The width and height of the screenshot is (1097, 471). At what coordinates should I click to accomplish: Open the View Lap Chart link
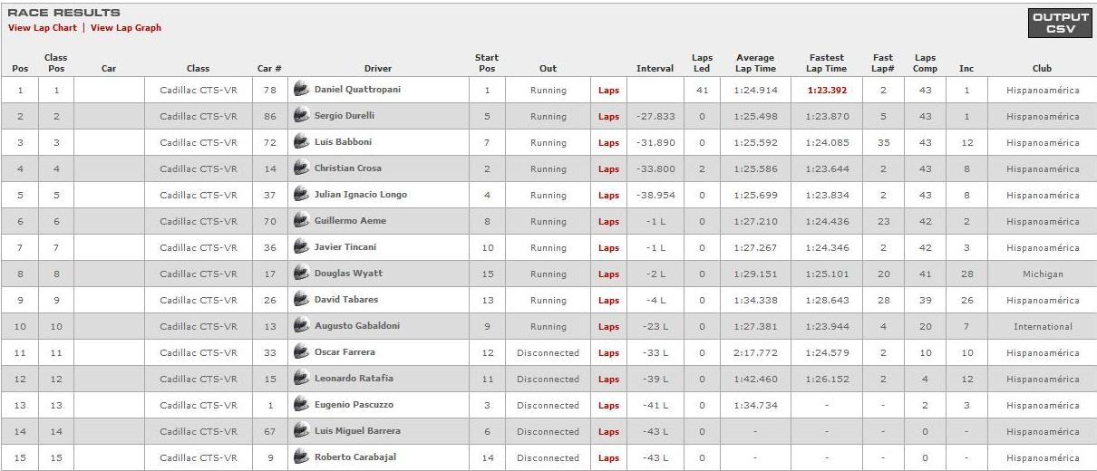pyautogui.click(x=43, y=28)
